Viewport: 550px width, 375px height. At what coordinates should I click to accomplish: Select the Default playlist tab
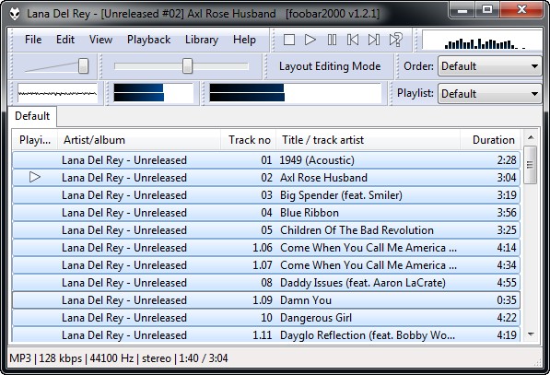(x=32, y=116)
